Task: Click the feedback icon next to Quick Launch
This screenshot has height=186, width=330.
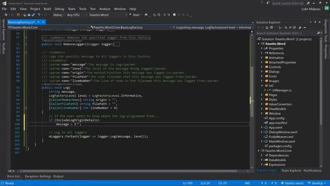Action: [x=268, y=3]
